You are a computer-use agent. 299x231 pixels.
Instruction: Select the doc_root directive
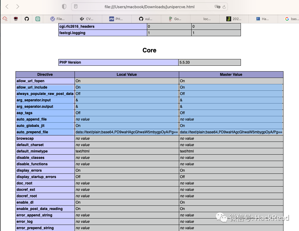pyautogui.click(x=24, y=183)
